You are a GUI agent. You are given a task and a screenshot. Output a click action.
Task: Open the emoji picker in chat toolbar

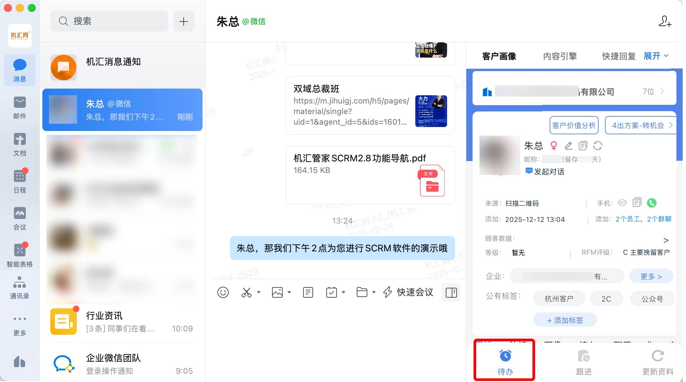tap(223, 292)
